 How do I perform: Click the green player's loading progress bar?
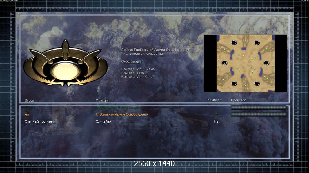point(259,107)
